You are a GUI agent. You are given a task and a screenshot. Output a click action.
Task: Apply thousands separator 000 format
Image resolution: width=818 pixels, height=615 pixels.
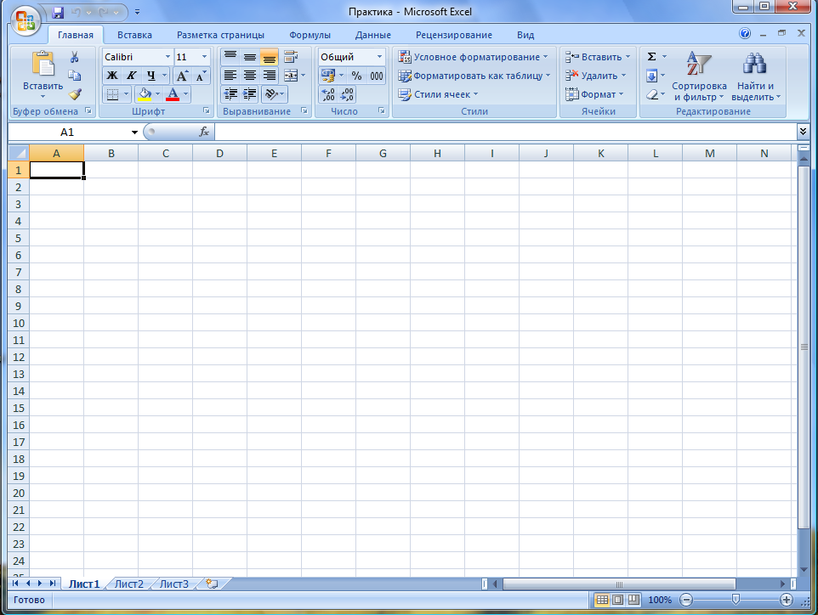point(376,76)
